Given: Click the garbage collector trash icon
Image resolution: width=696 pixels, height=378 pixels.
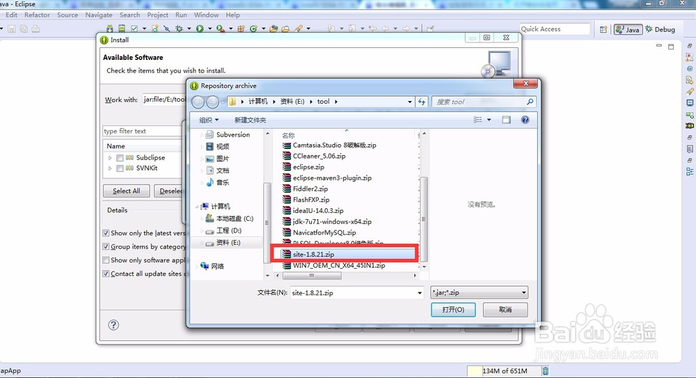Looking at the screenshot, I should (546, 370).
